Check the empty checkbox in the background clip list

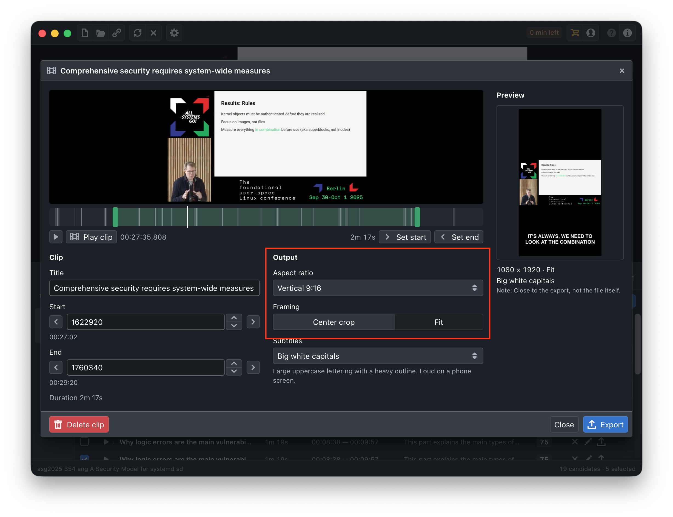tap(84, 442)
